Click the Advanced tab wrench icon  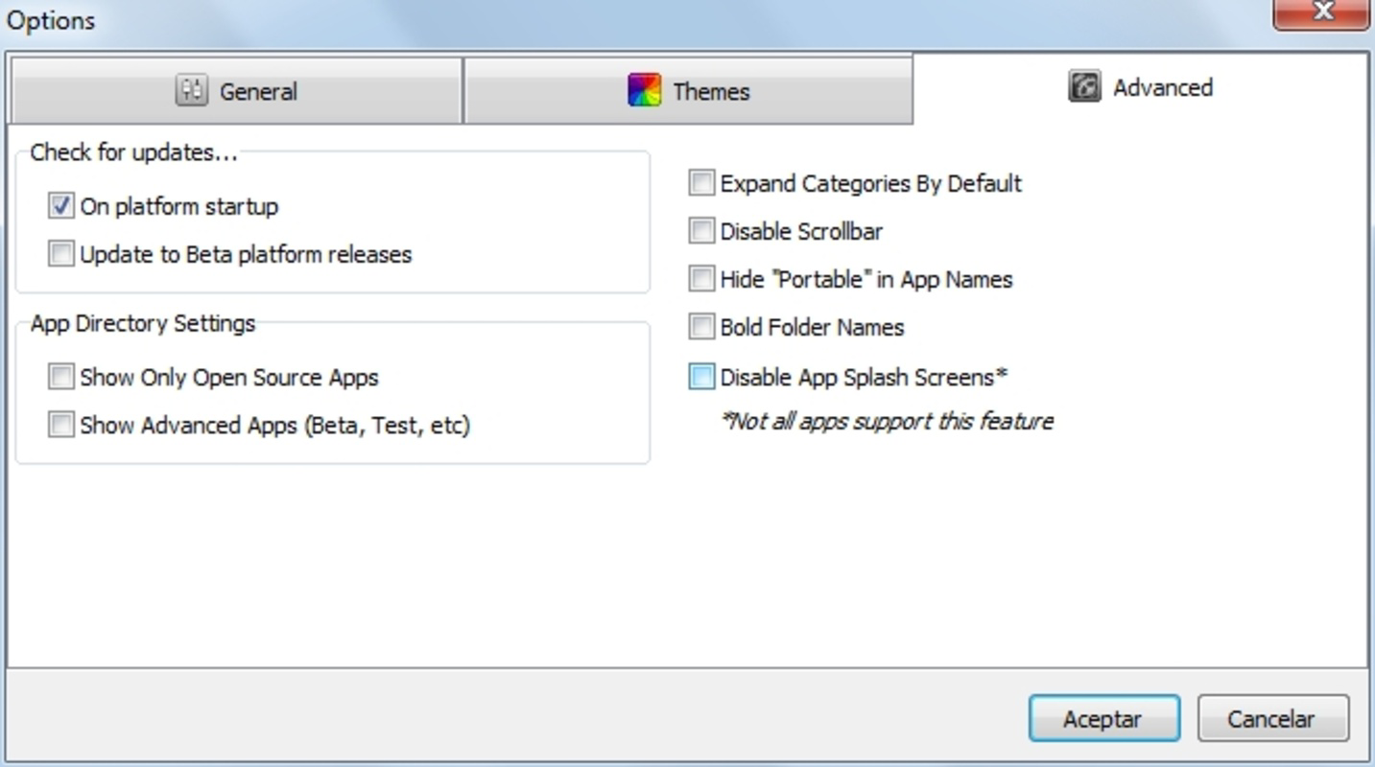click(x=1084, y=86)
